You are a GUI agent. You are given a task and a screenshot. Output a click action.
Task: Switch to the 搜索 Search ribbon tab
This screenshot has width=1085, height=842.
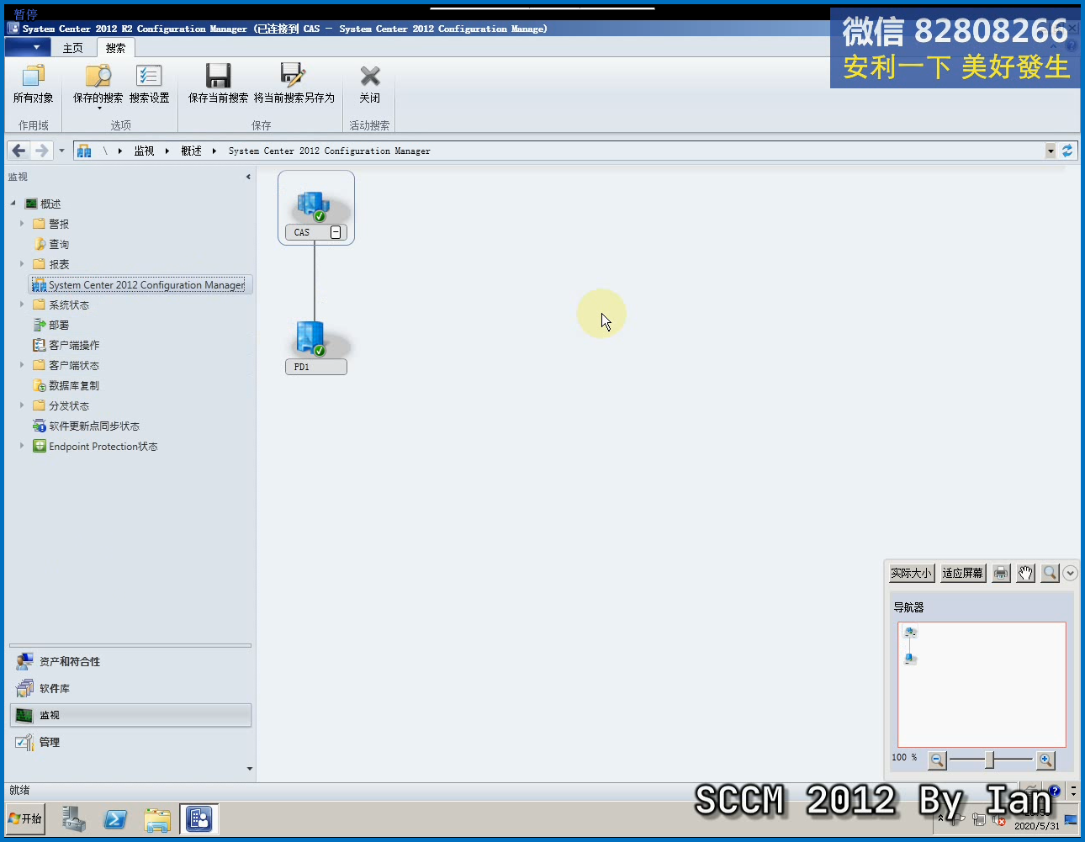[116, 48]
